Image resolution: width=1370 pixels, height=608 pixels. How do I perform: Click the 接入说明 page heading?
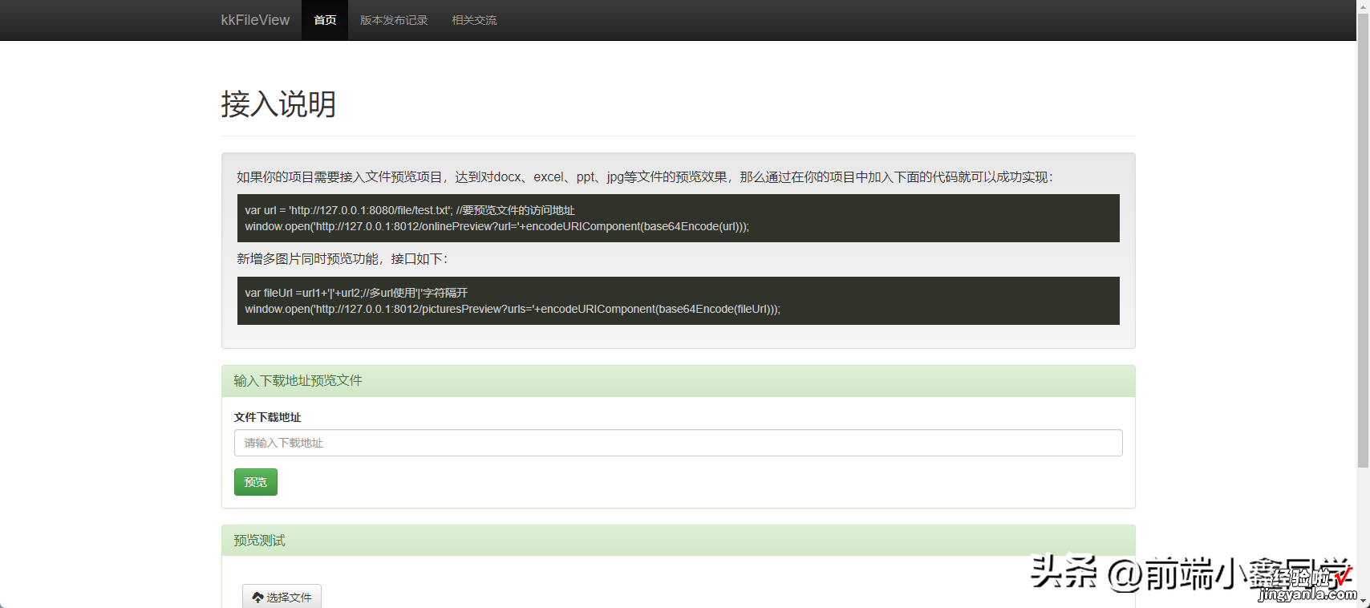[x=278, y=104]
